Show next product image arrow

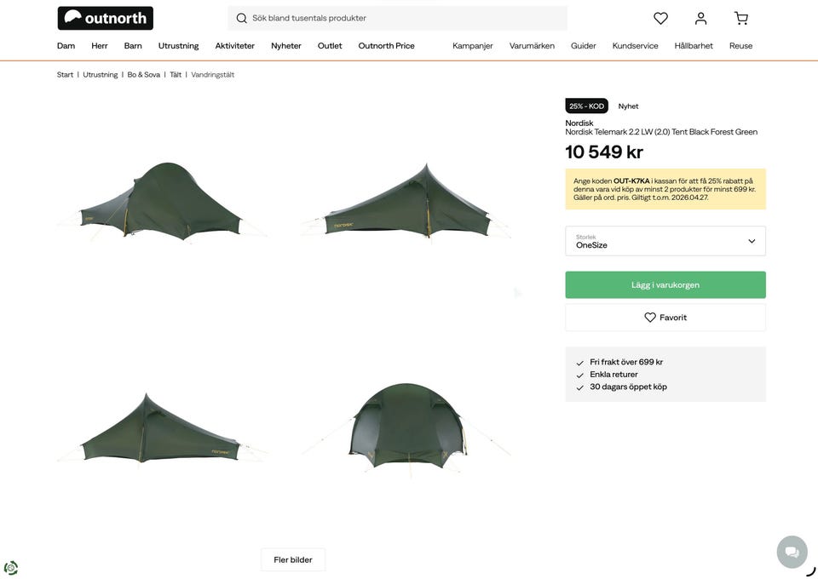pyautogui.click(x=517, y=293)
